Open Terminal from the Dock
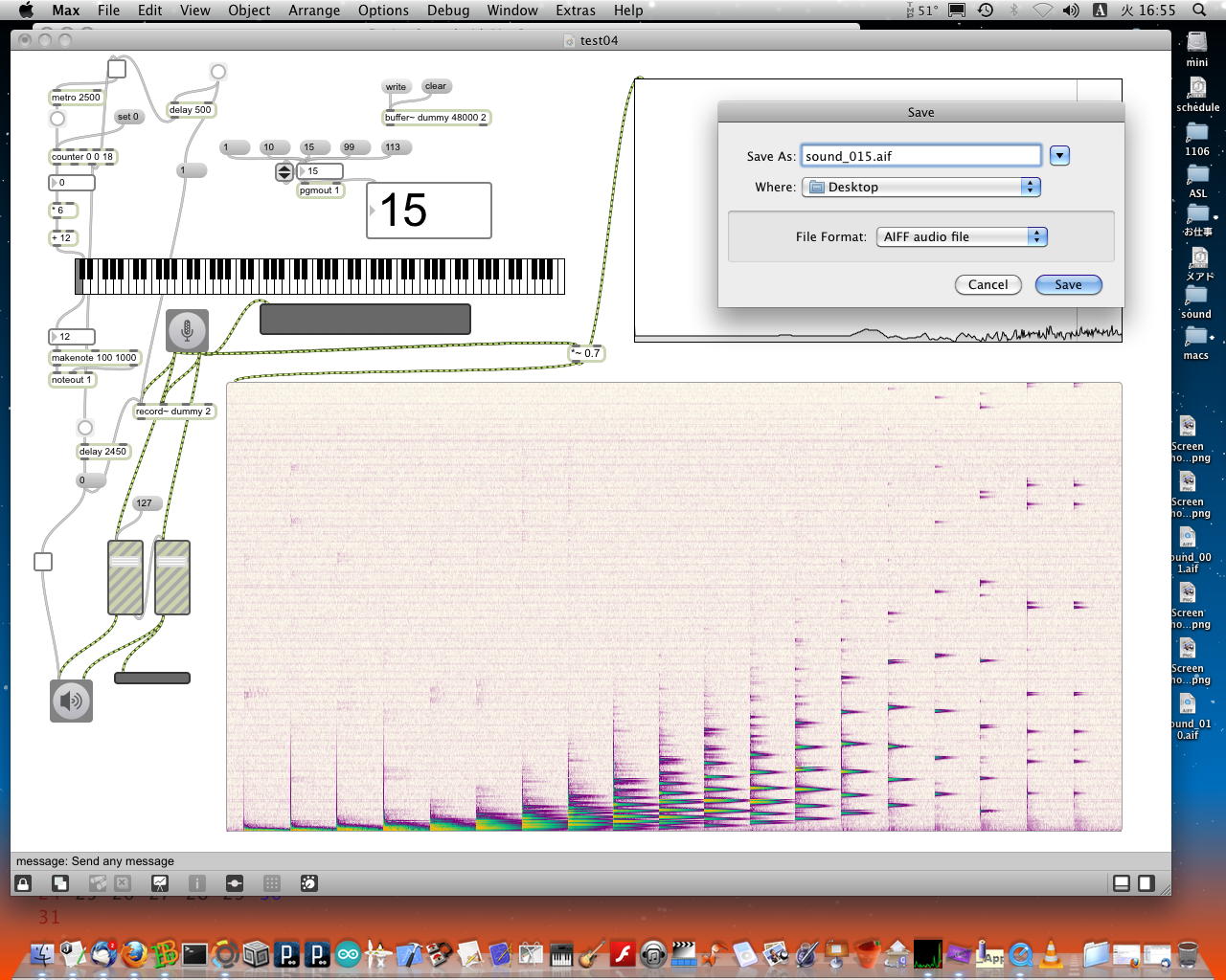The width and height of the screenshot is (1226, 980). 195,953
